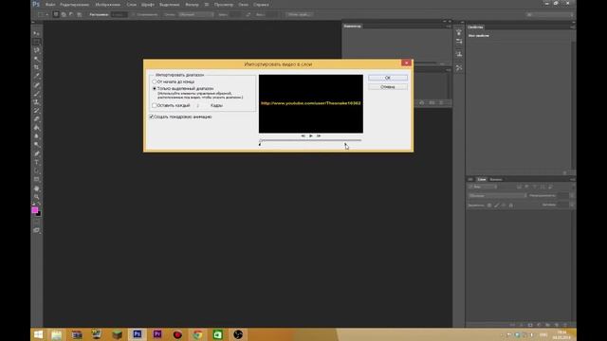Select the Lasso tool

(x=36, y=50)
